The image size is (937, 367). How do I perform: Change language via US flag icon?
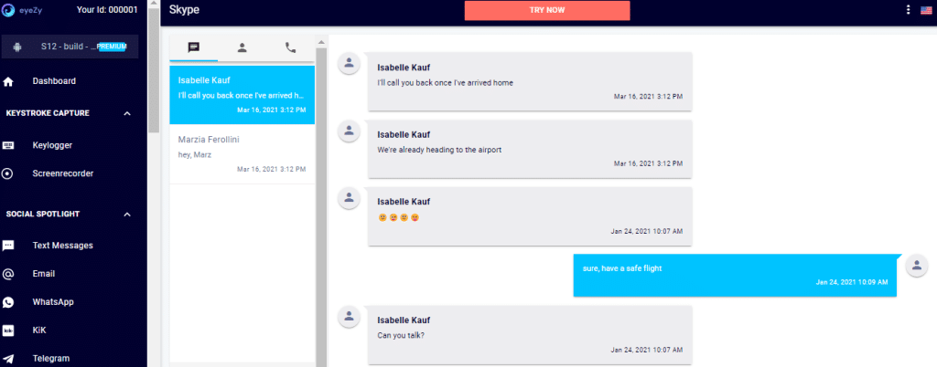[x=926, y=9]
